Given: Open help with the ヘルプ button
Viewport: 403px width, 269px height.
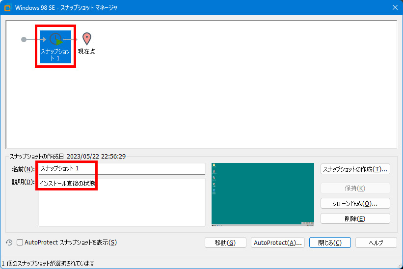Looking at the screenshot, I should click(376, 242).
